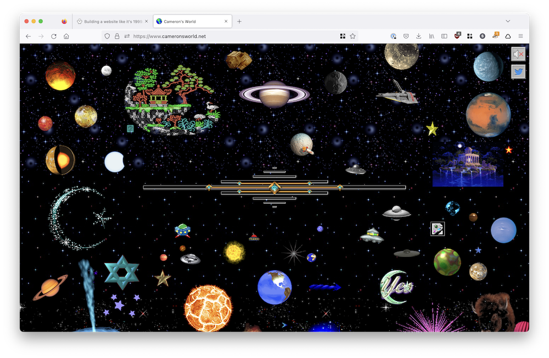Open the Pocket save icon
Image resolution: width=549 pixels, height=358 pixels.
pos(406,36)
